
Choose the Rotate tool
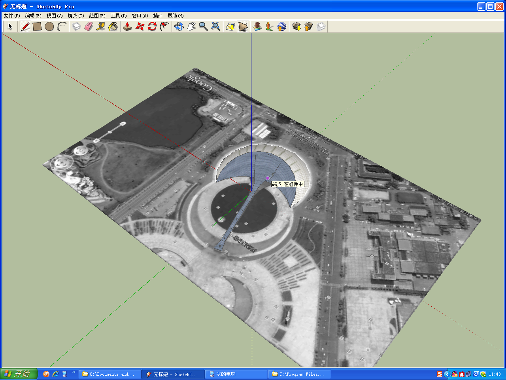pos(152,27)
